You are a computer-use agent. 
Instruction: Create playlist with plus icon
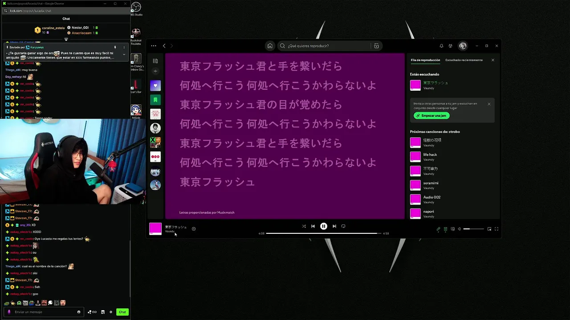click(x=155, y=71)
